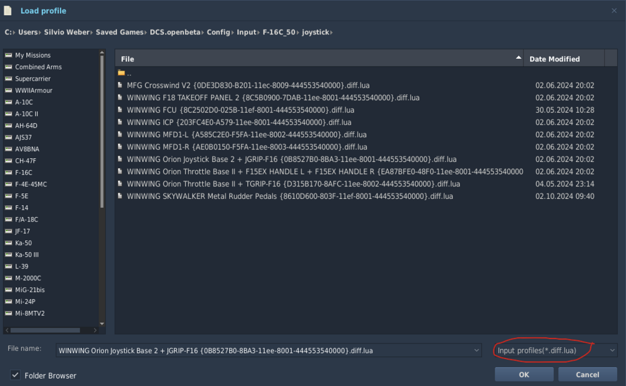626x386 pixels.
Task: Click the sidebar scroll down arrow
Action: 102,323
